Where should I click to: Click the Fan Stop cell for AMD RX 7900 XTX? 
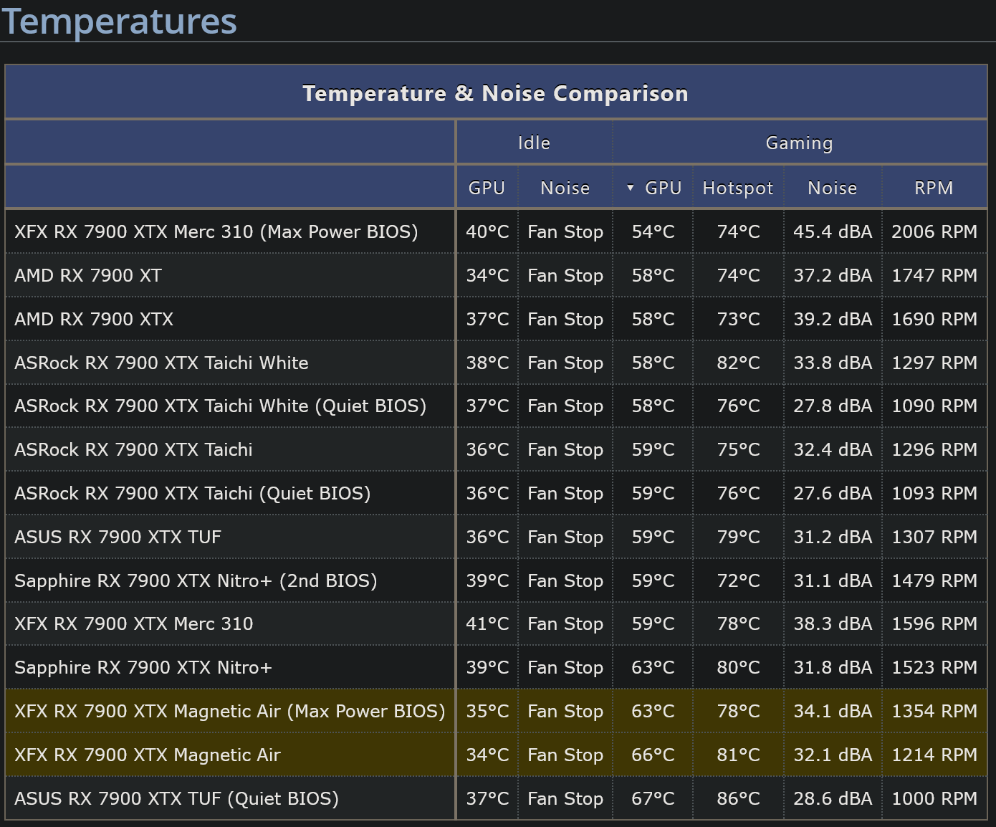click(x=565, y=319)
